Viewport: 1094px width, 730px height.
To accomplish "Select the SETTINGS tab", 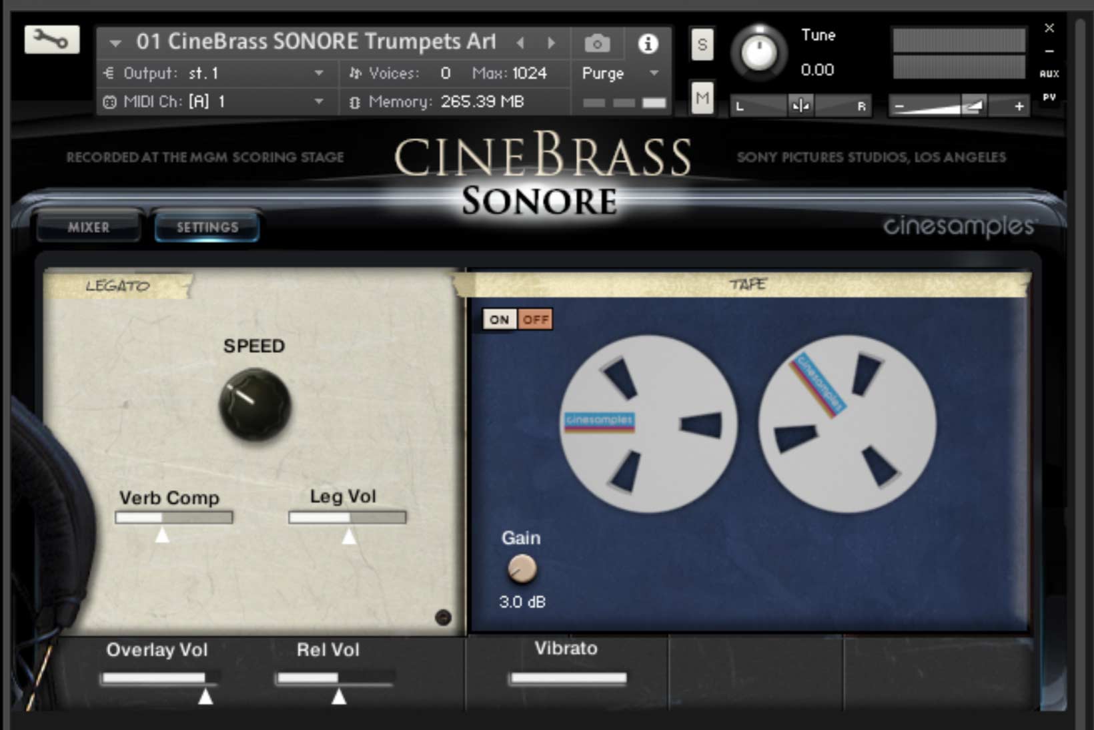I will 205,227.
